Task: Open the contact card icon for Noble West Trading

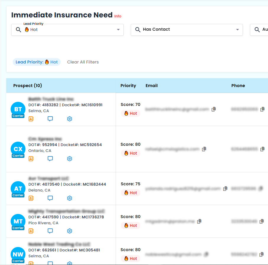Action: click(31, 263)
